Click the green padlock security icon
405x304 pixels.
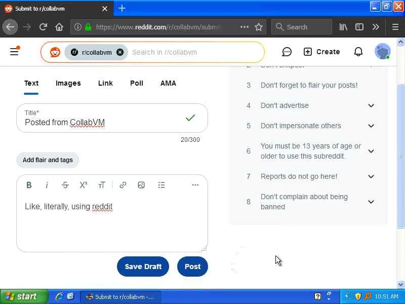pyautogui.click(x=88, y=27)
